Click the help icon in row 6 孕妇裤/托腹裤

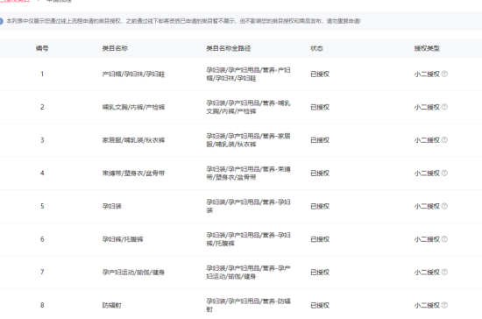tap(444, 239)
